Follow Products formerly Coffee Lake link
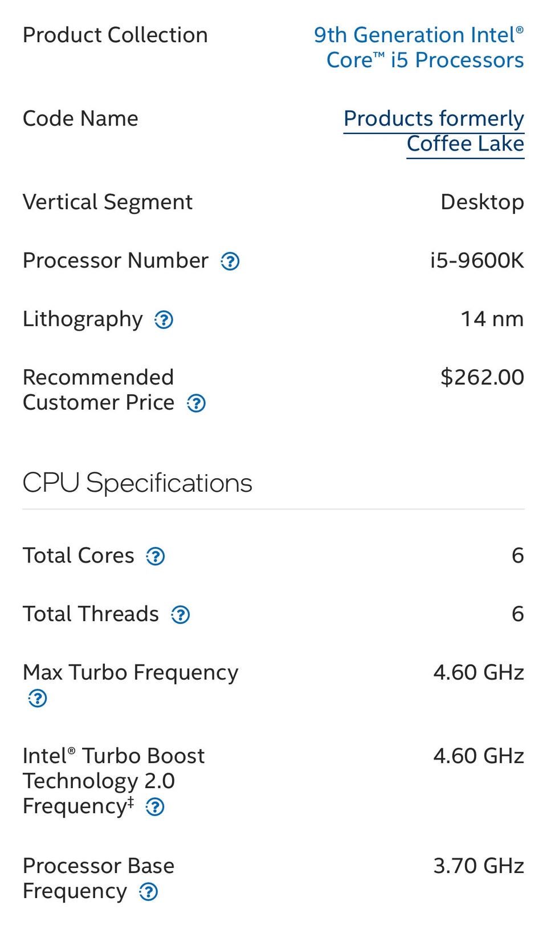Screen dimensions: 547x938 tap(434, 131)
